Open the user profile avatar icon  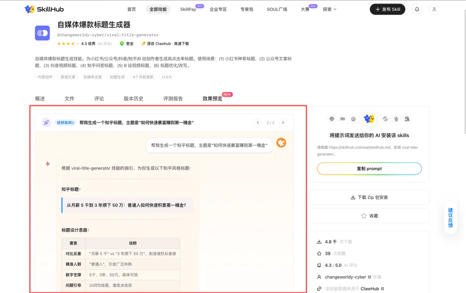tap(434, 9)
